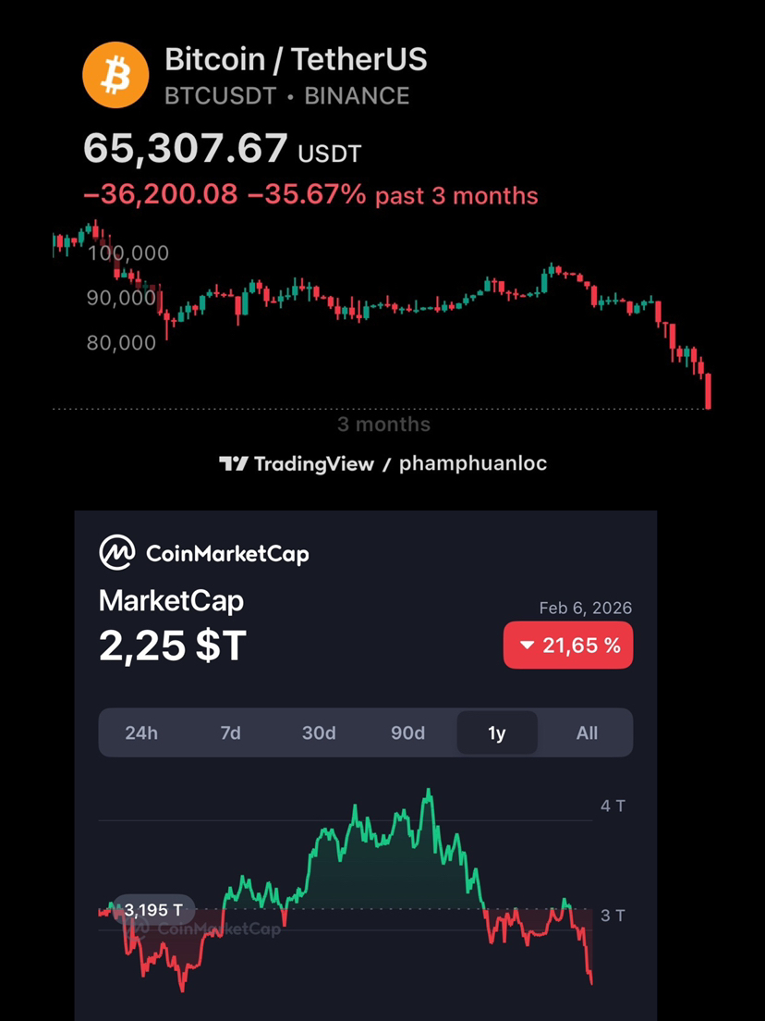Image resolution: width=765 pixels, height=1021 pixels.
Task: Click the 65,307.67 USDT price value
Action: [x=222, y=149]
